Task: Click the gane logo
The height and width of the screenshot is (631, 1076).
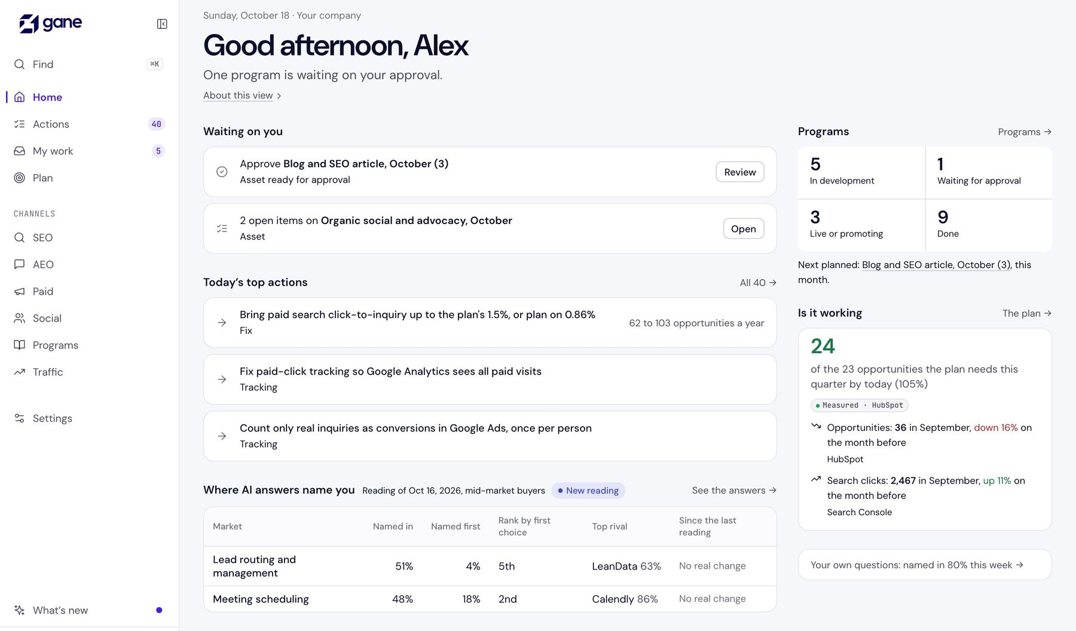Action: pyautogui.click(x=51, y=23)
